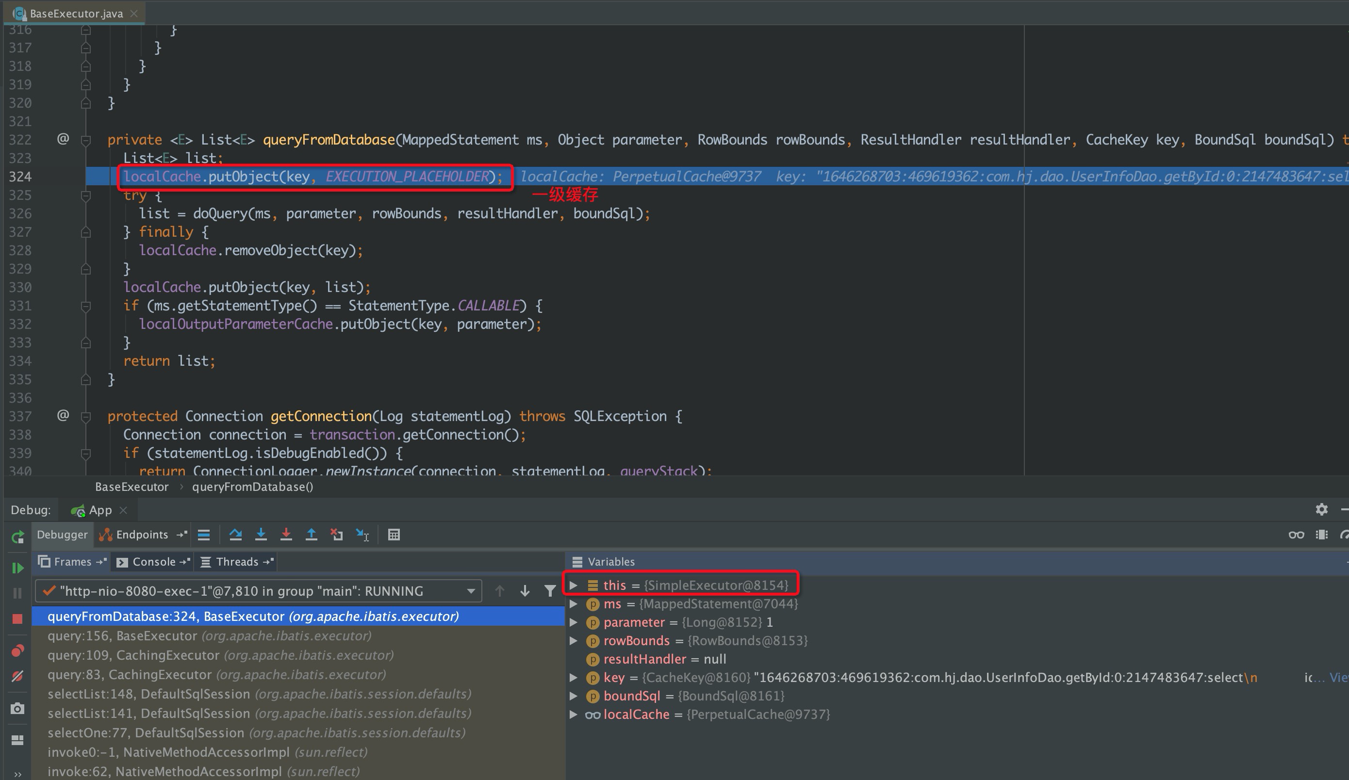Click the Step Over debugger icon
This screenshot has width=1349, height=780.
(235, 535)
